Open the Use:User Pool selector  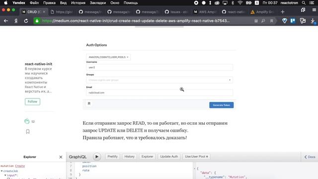(196, 157)
